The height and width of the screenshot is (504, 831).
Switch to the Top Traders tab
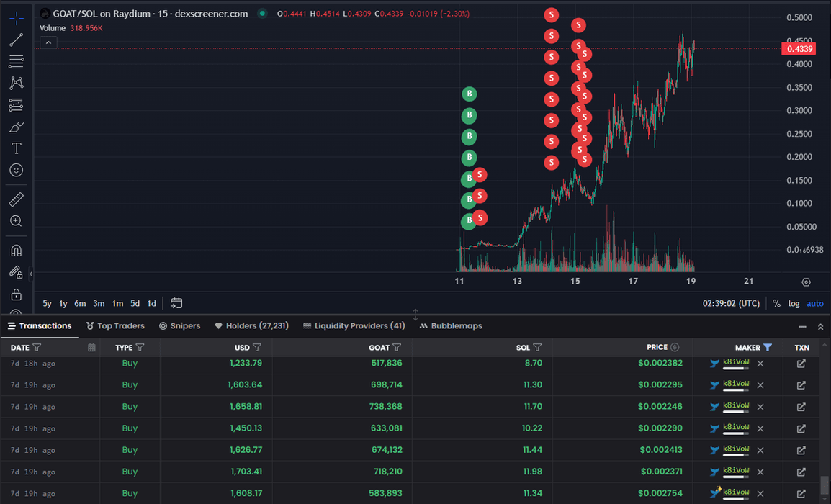[115, 326]
